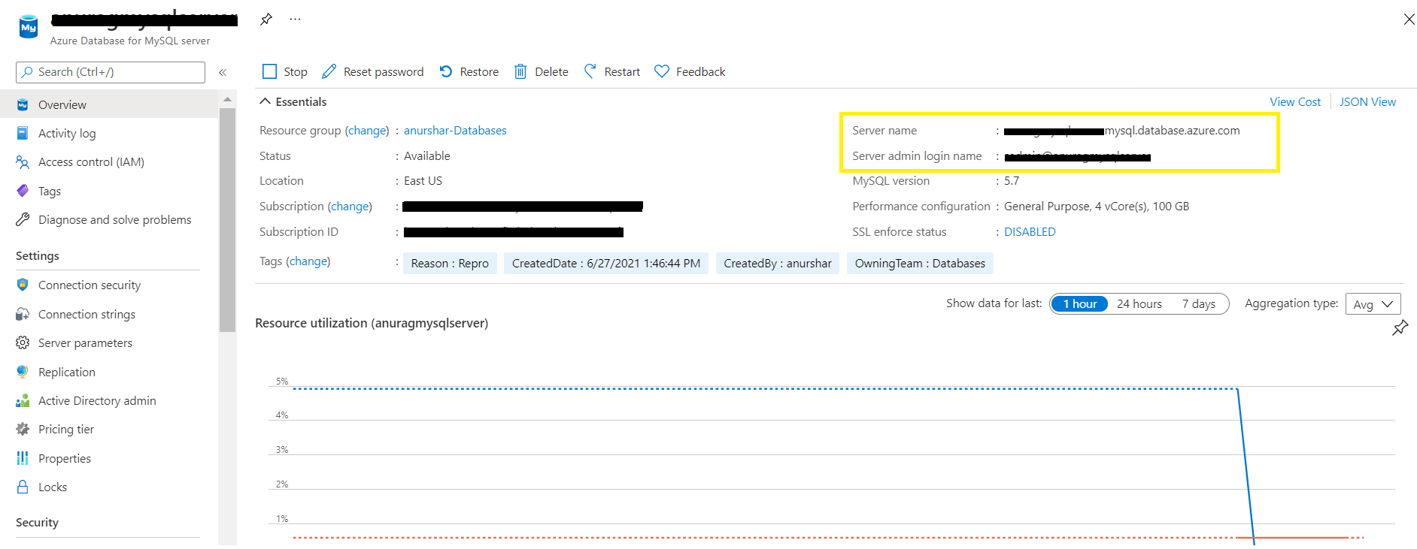Click the "General Purpose, 4 vCore(s), 100 GB" value
The width and height of the screenshot is (1417, 549).
[1097, 206]
